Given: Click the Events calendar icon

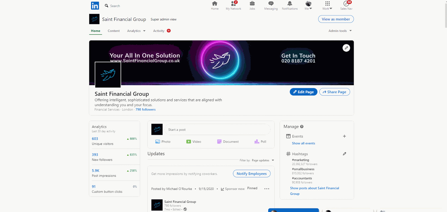Looking at the screenshot, I should [x=288, y=136].
